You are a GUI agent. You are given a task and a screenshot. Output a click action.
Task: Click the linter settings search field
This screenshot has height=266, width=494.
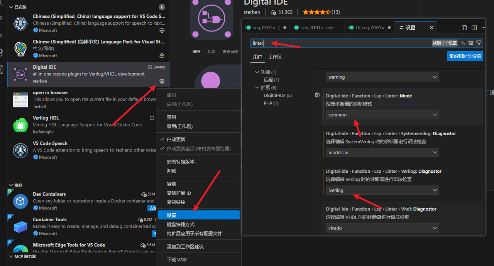tap(340, 43)
